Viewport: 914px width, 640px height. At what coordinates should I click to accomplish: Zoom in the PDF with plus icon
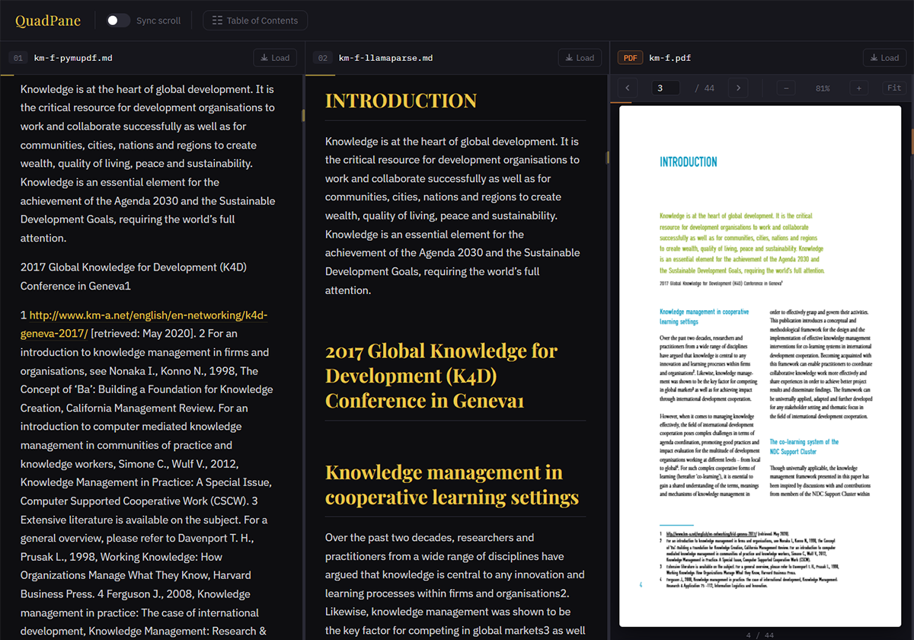tap(858, 88)
